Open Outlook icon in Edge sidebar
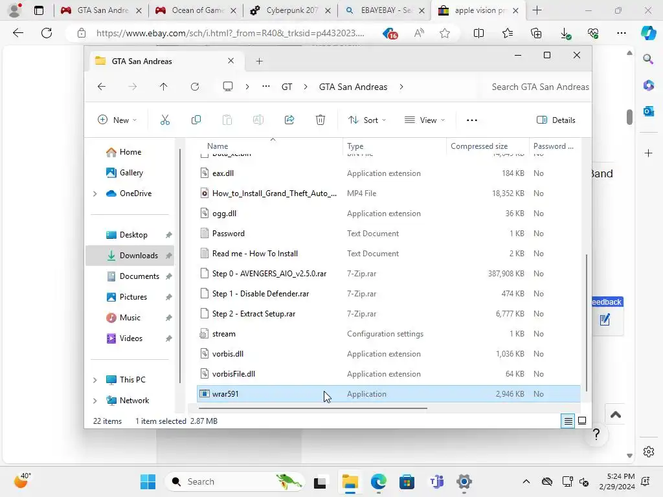 [648, 111]
